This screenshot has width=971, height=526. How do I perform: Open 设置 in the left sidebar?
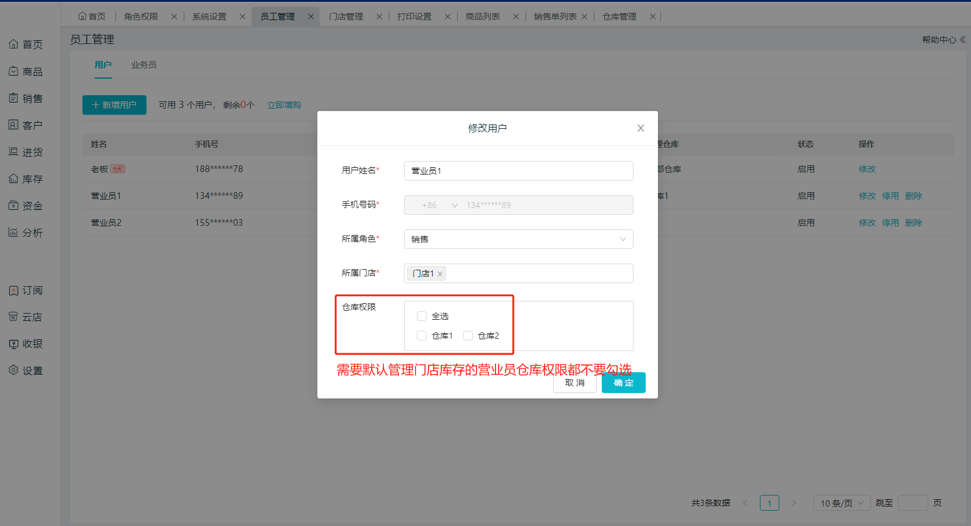(26, 370)
